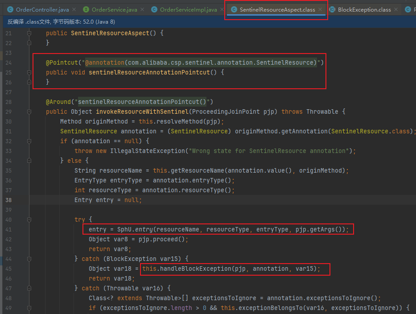
Task: Switch to the OrderService.java tab
Action: pyautogui.click(x=114, y=9)
